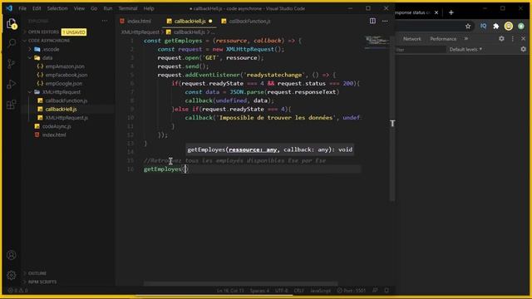Click errors and warnings status bar indicator

pos(17,291)
